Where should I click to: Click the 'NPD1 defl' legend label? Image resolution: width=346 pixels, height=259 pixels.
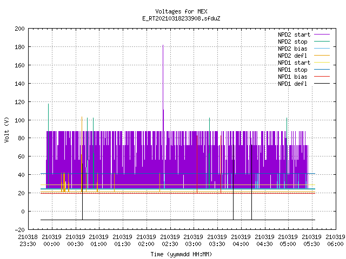pos(292,84)
